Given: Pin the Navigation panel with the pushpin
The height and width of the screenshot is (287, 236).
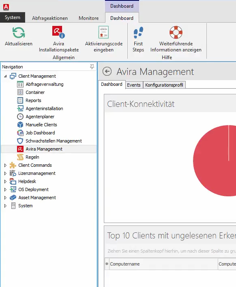Looking at the screenshot, I should point(92,67).
